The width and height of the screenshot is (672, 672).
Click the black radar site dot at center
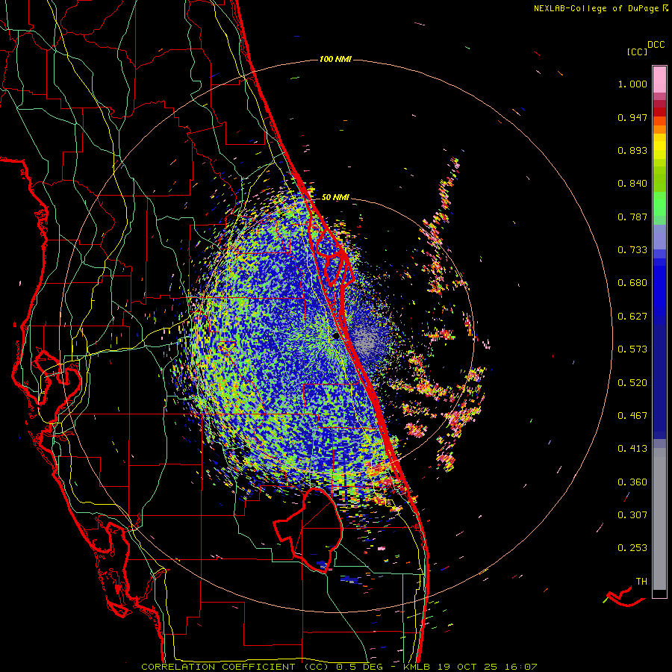[336, 336]
